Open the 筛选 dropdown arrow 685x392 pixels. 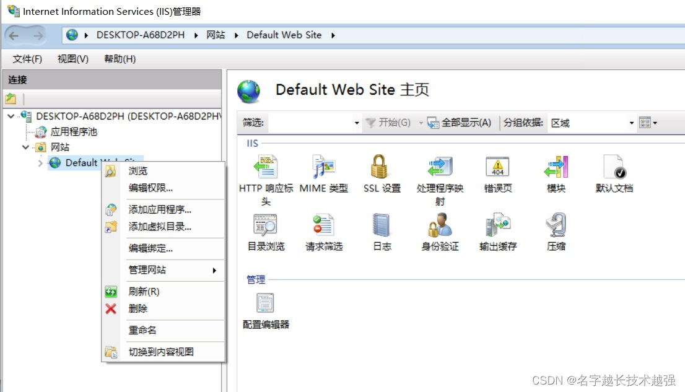[x=357, y=123]
